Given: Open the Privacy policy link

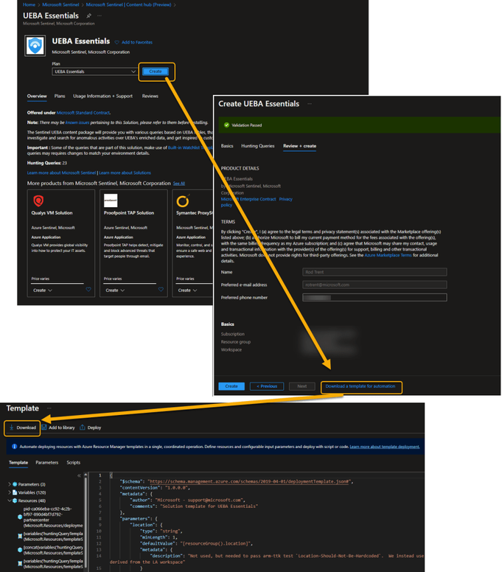Looking at the screenshot, I should [x=257, y=202].
